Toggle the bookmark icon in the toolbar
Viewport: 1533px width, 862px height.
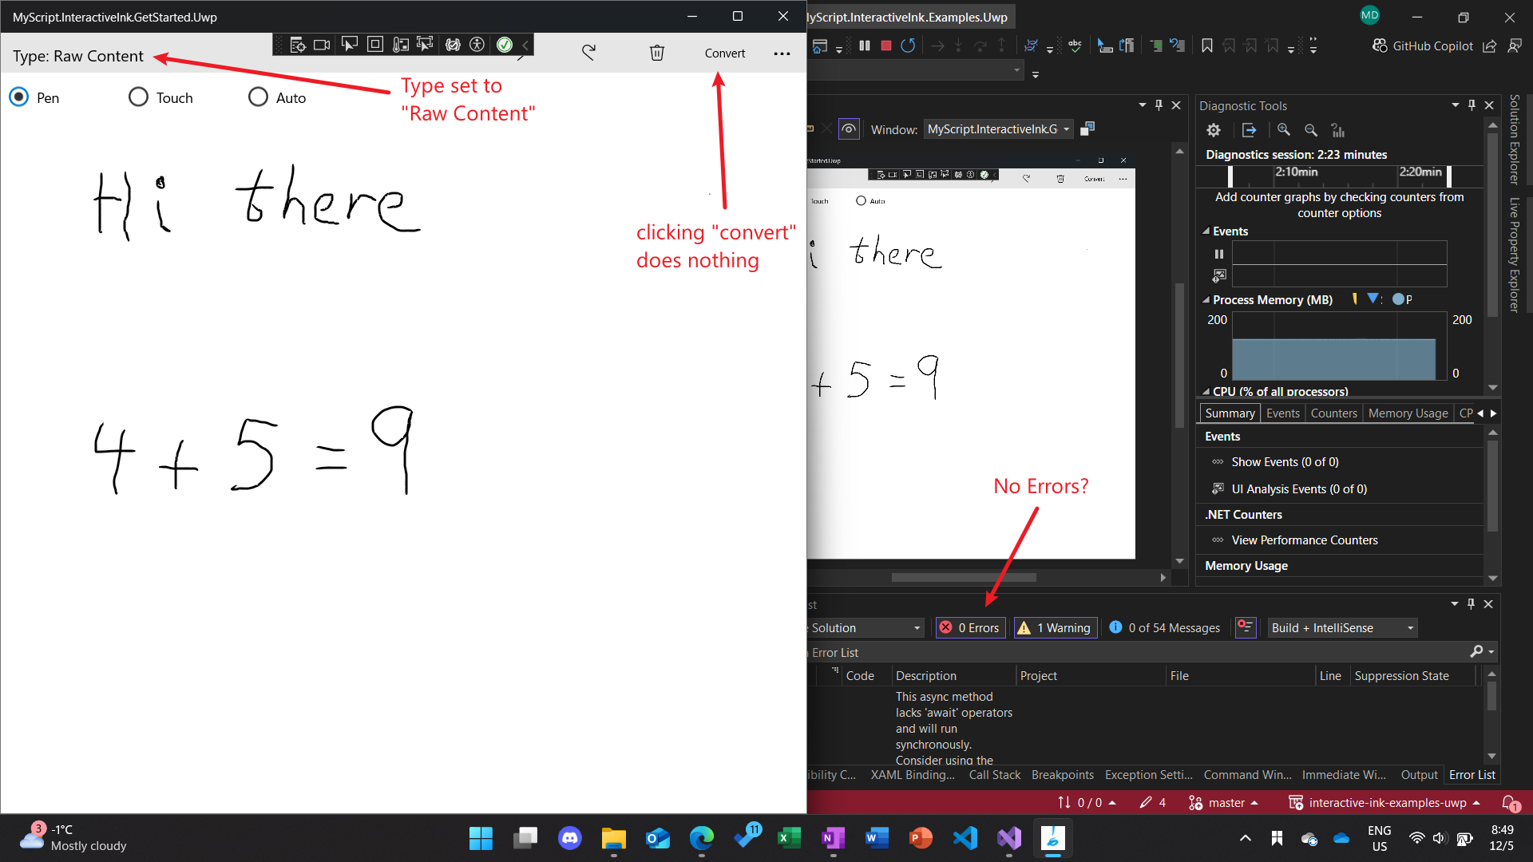pos(1206,45)
